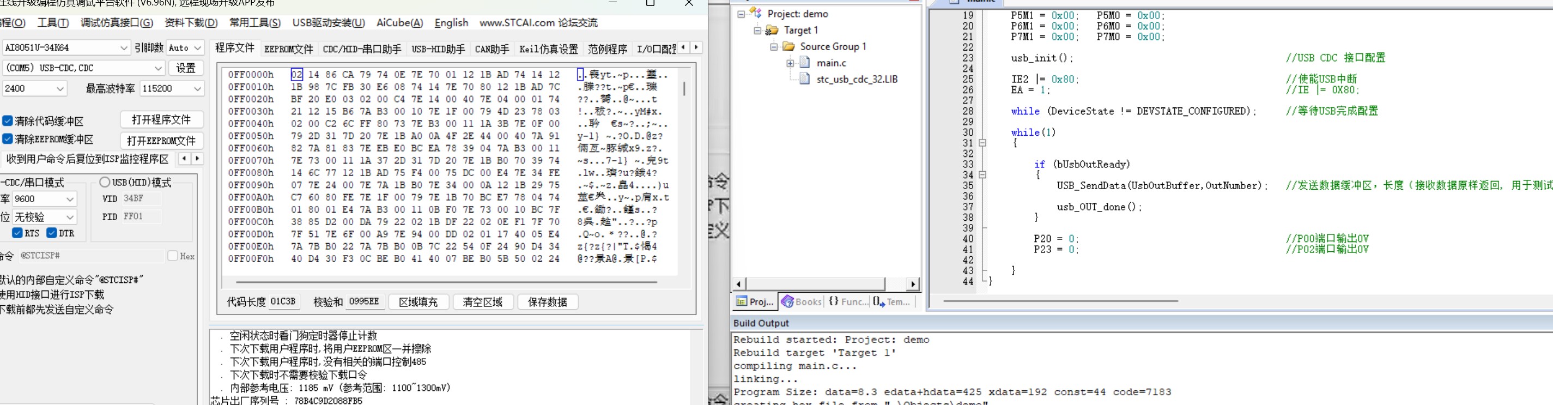Collapse the Target 1 tree node

coord(757,30)
